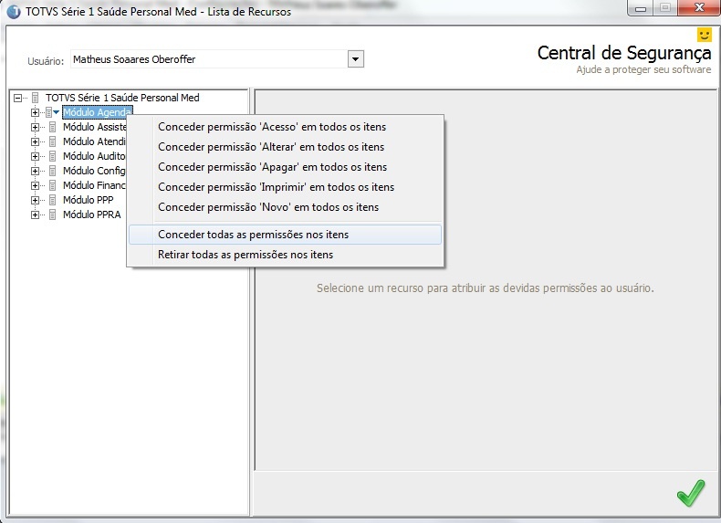
Task: Click the green checkmark confirm icon
Action: tap(691, 493)
